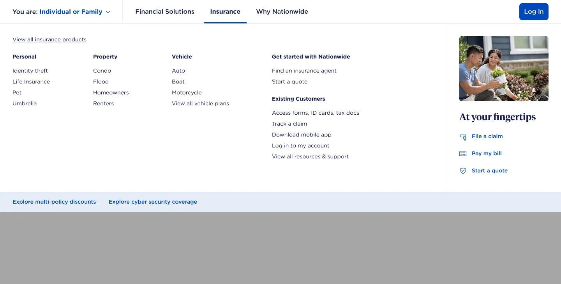Click the Property column heading
Screen dimensions: 561x284
(x=105, y=57)
